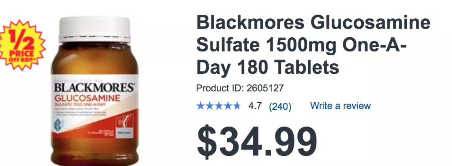Click the amber glass area below the cap
Viewport: 452px width, 166px height.
click(x=95, y=59)
